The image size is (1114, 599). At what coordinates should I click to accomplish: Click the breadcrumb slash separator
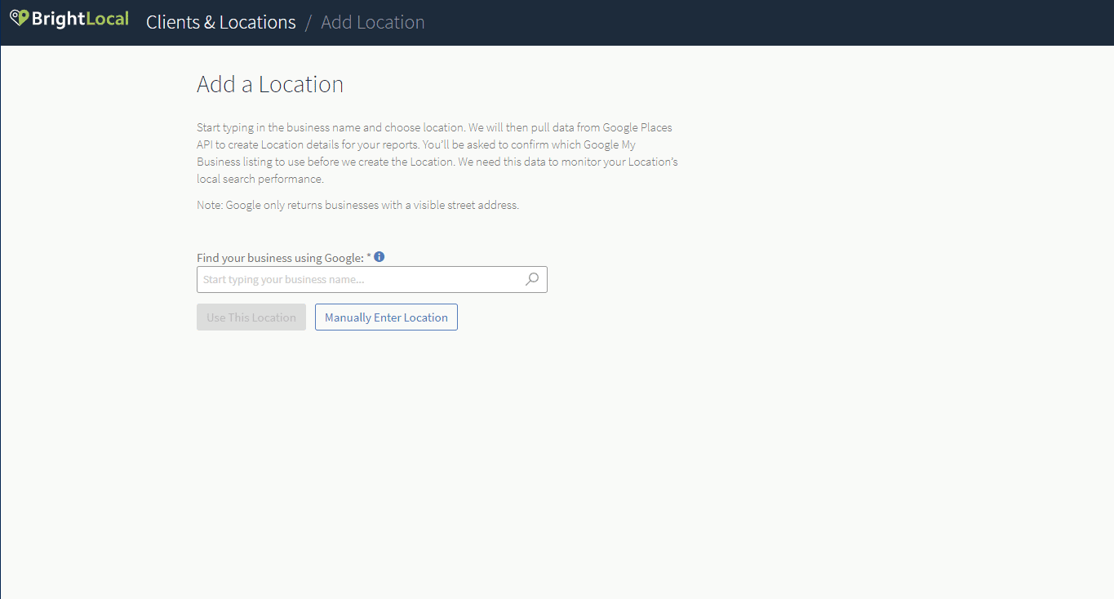click(x=308, y=22)
